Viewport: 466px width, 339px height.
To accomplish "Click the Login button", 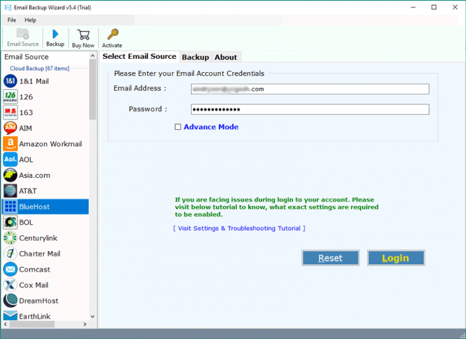I will point(396,258).
